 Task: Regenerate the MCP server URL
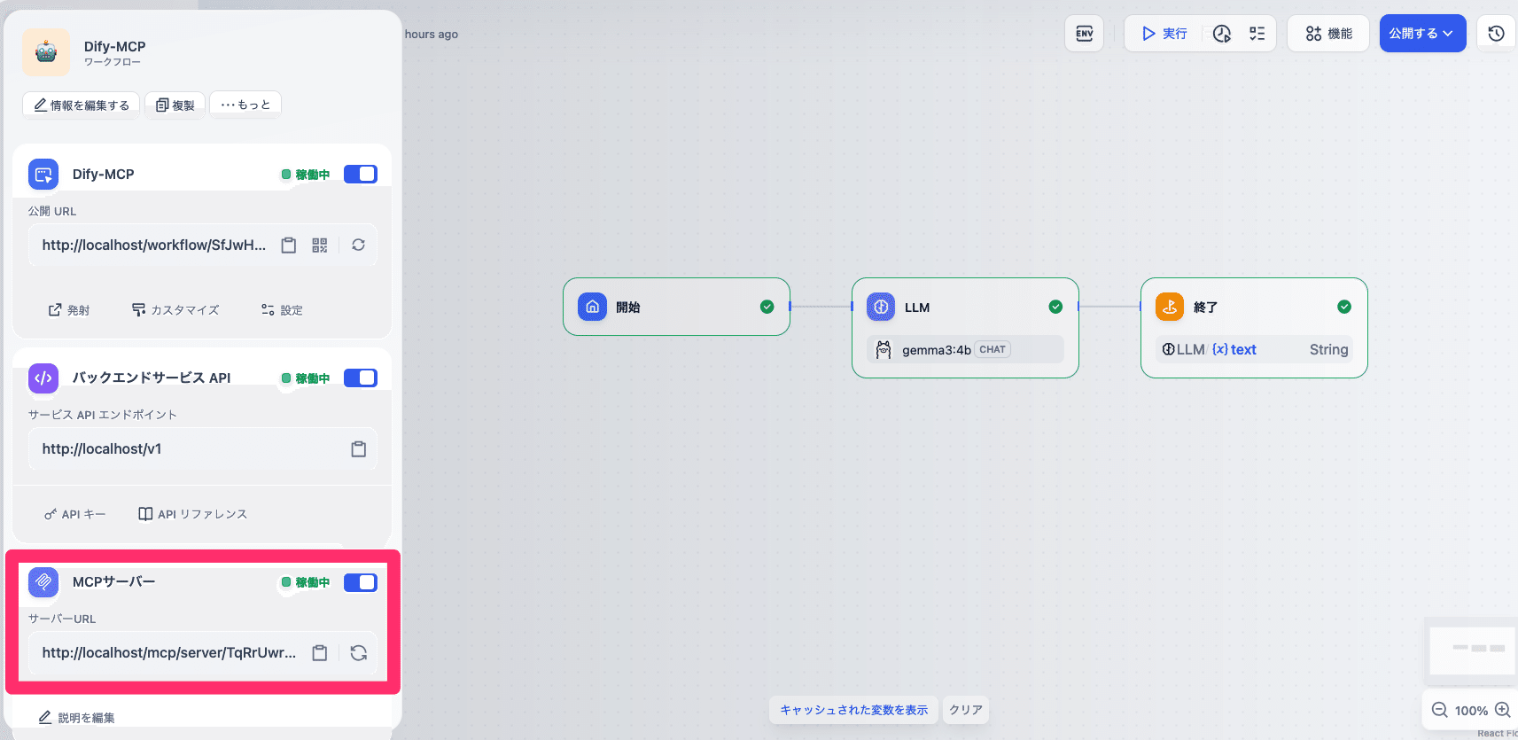358,653
